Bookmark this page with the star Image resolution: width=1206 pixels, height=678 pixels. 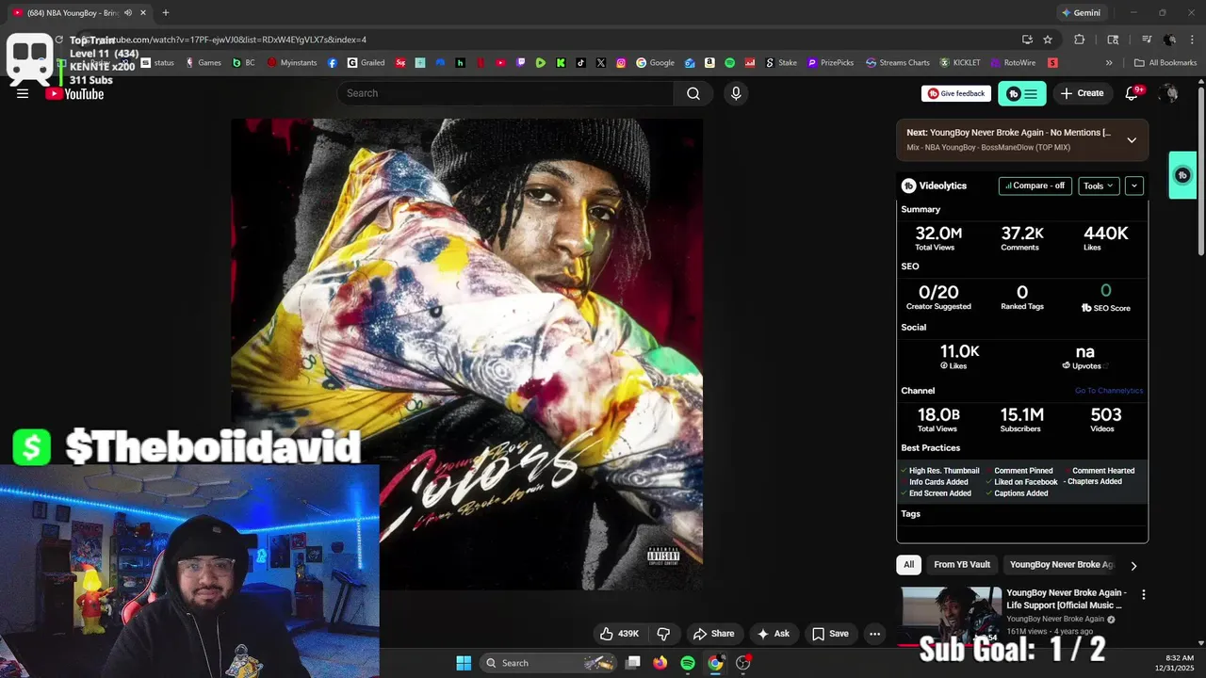1048,40
